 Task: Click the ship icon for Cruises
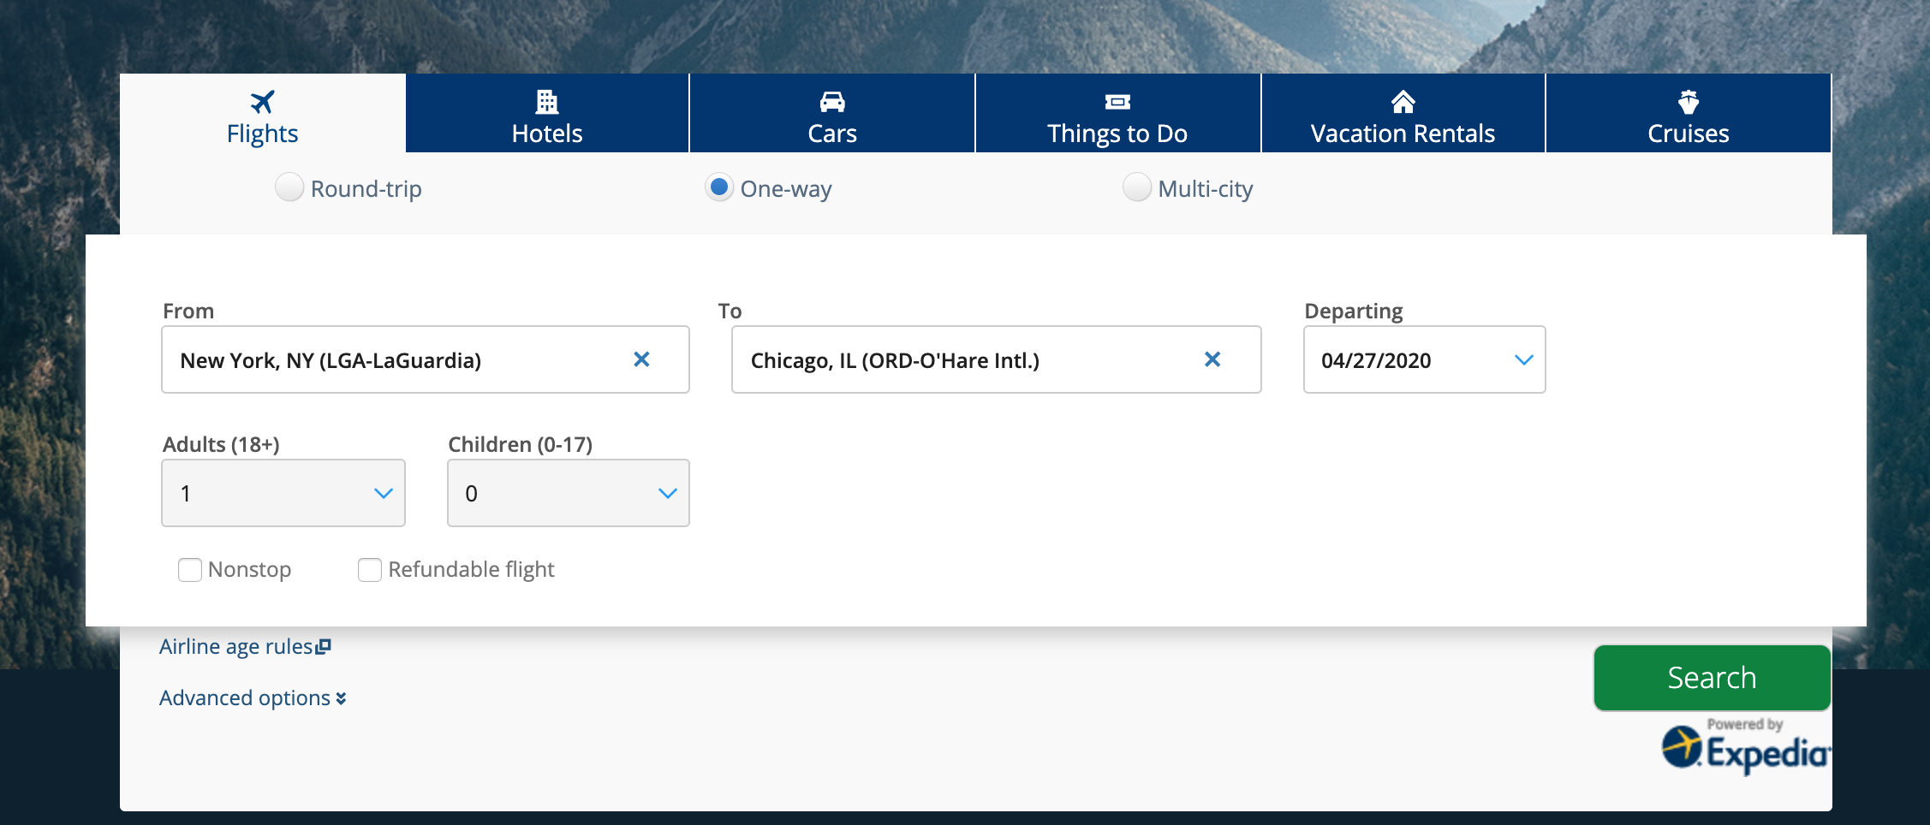point(1688,102)
